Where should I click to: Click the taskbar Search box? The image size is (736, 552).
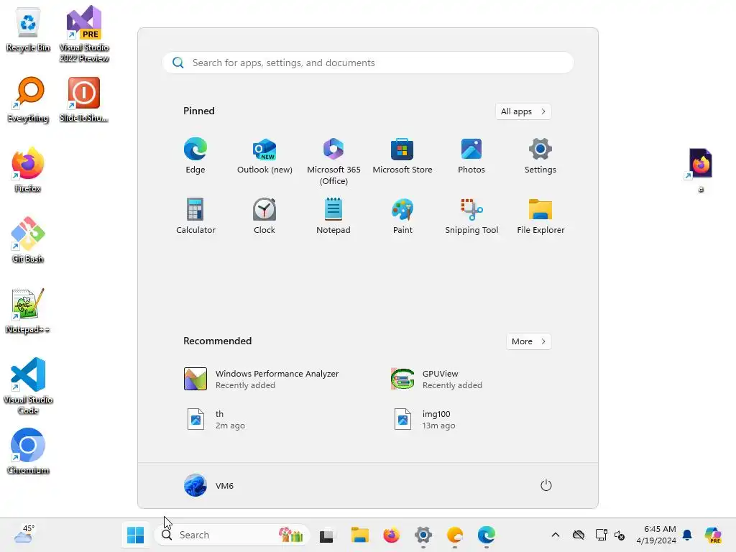click(x=232, y=535)
